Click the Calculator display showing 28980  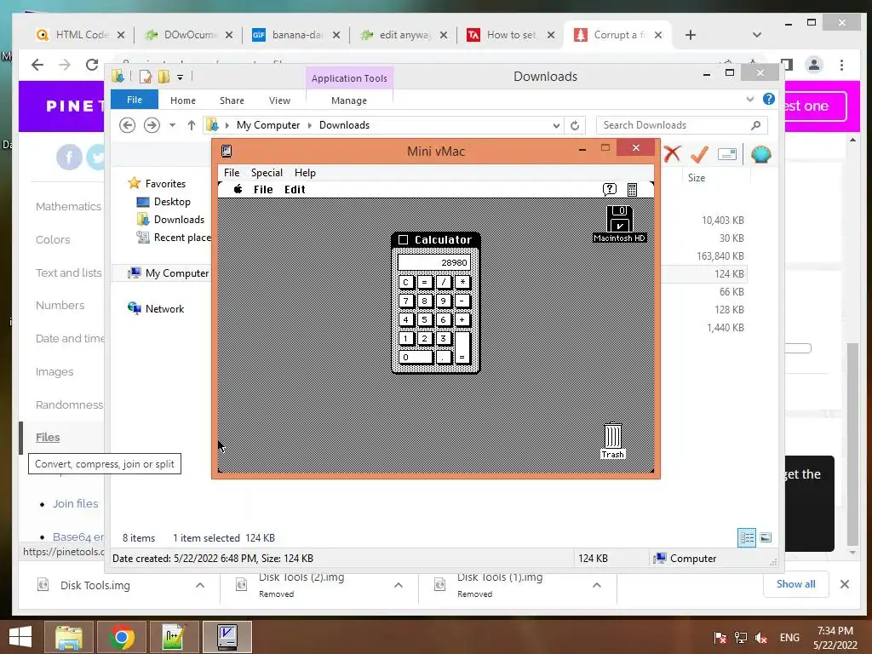434,262
